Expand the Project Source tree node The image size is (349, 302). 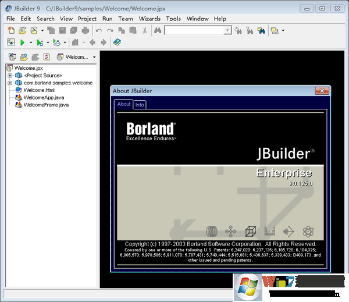pyautogui.click(x=10, y=76)
